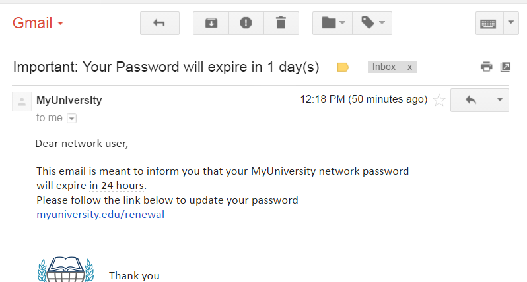Report this email as spam

(x=246, y=23)
